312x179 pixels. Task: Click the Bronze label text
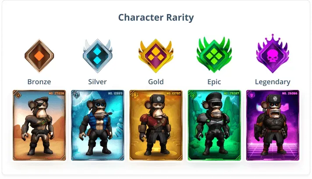(39, 82)
